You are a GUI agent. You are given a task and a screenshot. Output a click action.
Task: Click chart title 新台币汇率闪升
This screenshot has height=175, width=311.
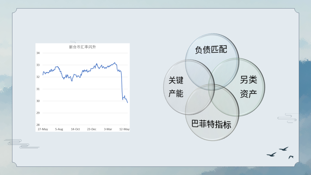82,47
